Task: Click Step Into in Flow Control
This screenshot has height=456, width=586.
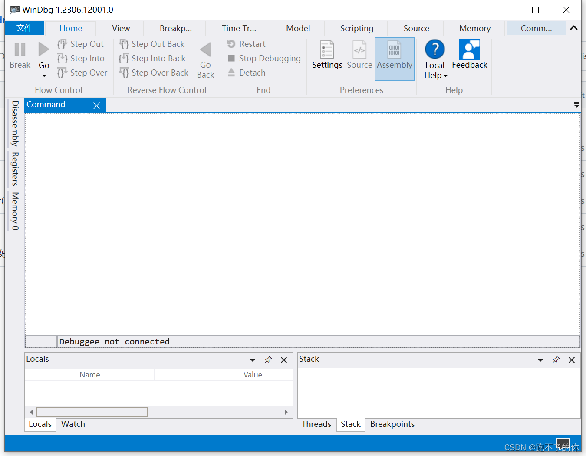Action: (x=81, y=58)
